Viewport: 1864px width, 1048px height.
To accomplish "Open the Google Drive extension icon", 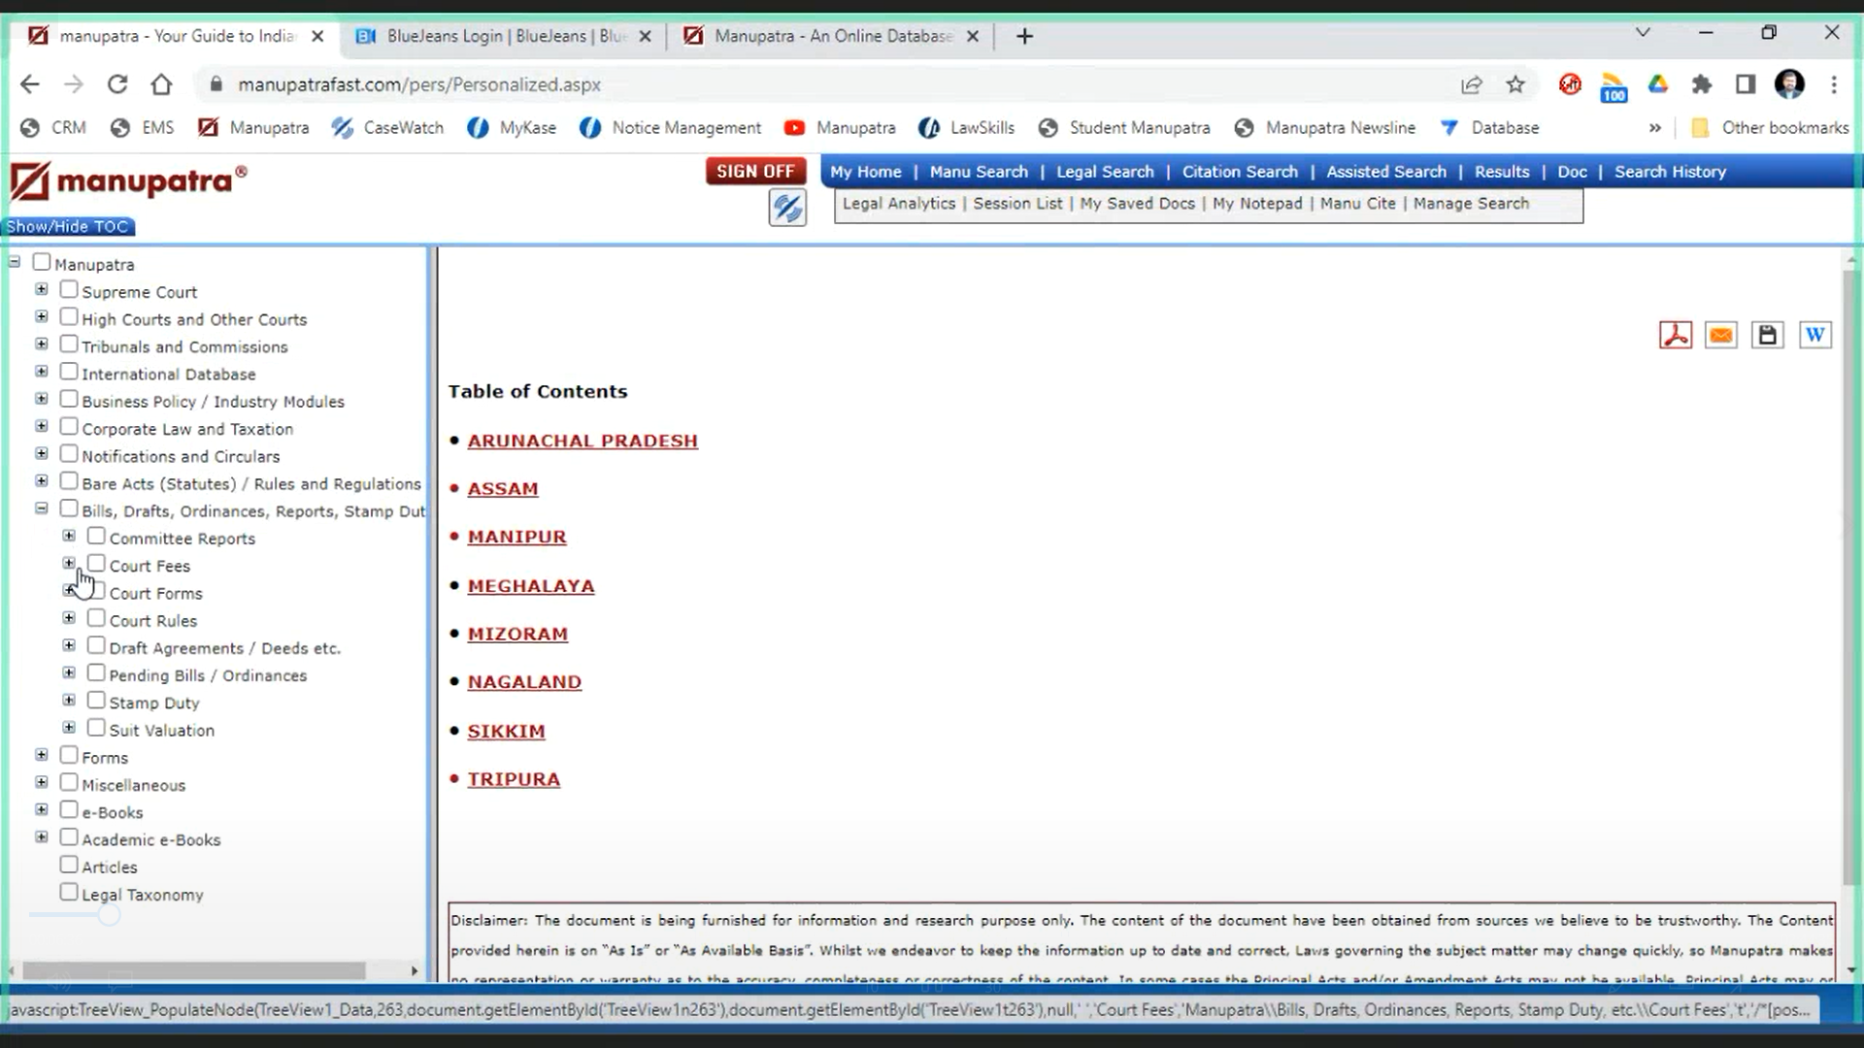I will click(1657, 84).
